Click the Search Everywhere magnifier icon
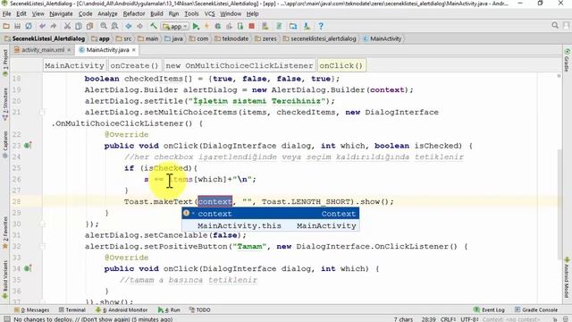This screenshot has height=322, width=572. 555,26
